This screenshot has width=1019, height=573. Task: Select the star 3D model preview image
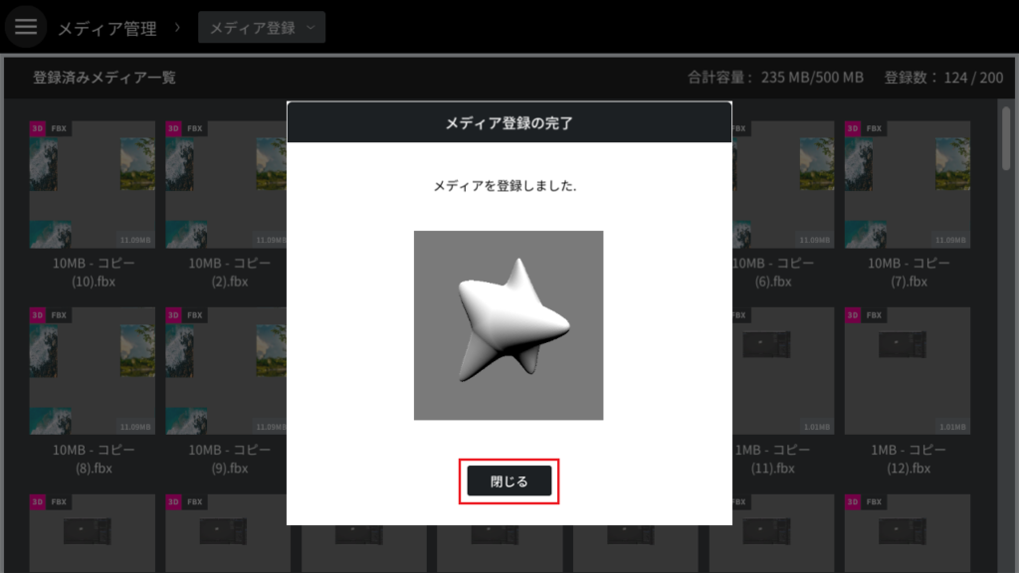pyautogui.click(x=509, y=325)
